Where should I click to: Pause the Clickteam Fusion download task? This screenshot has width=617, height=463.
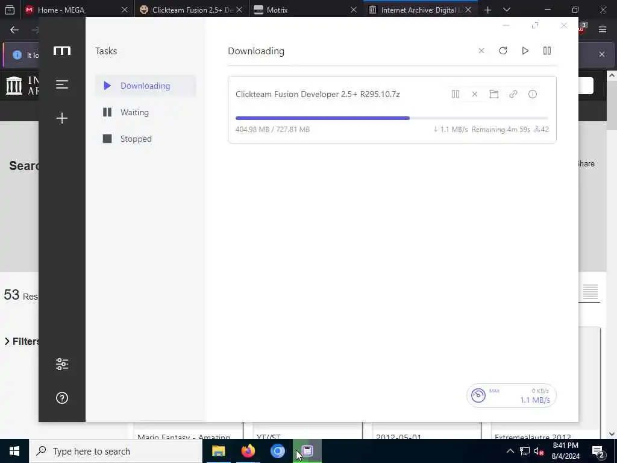click(x=456, y=94)
